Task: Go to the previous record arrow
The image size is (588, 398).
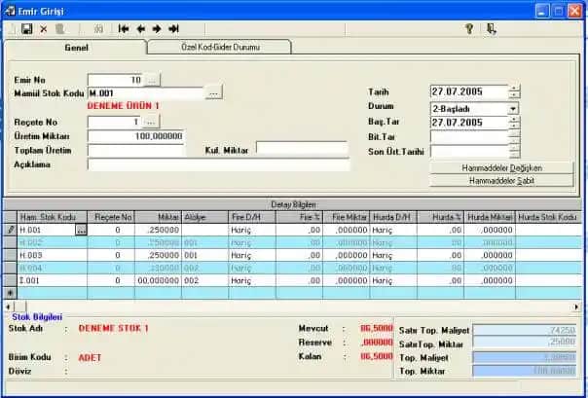Action: pyautogui.click(x=140, y=29)
